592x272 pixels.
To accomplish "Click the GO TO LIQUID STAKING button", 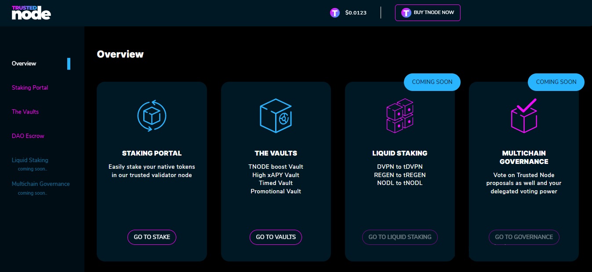I will point(400,237).
